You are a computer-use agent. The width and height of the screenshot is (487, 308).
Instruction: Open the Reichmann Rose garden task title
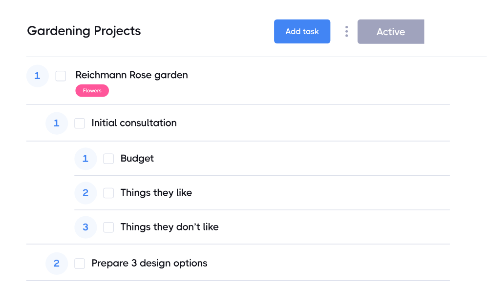point(131,75)
